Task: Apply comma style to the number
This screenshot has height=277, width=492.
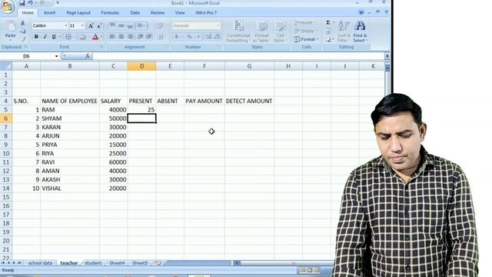Action: pos(198,37)
